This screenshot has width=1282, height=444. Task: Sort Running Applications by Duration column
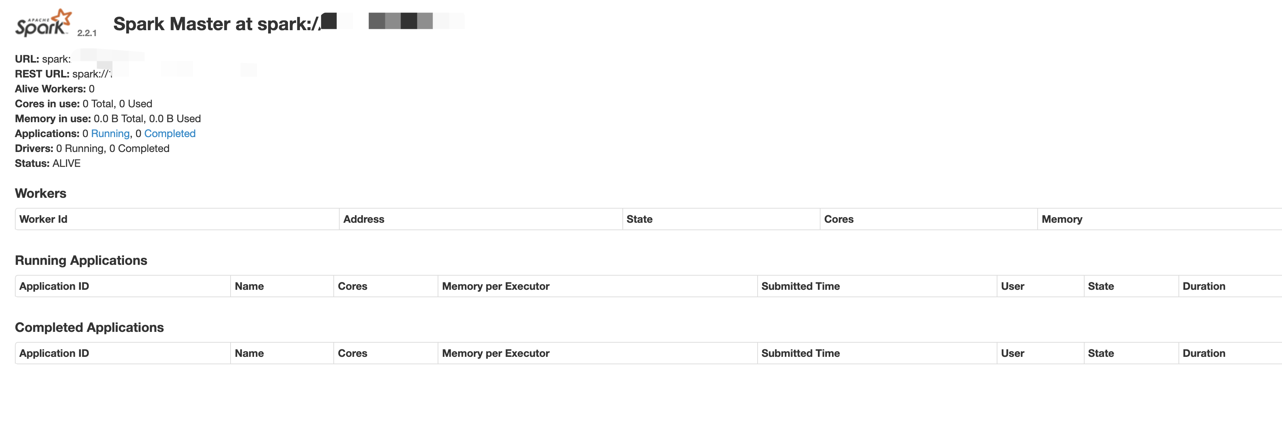[x=1204, y=286]
